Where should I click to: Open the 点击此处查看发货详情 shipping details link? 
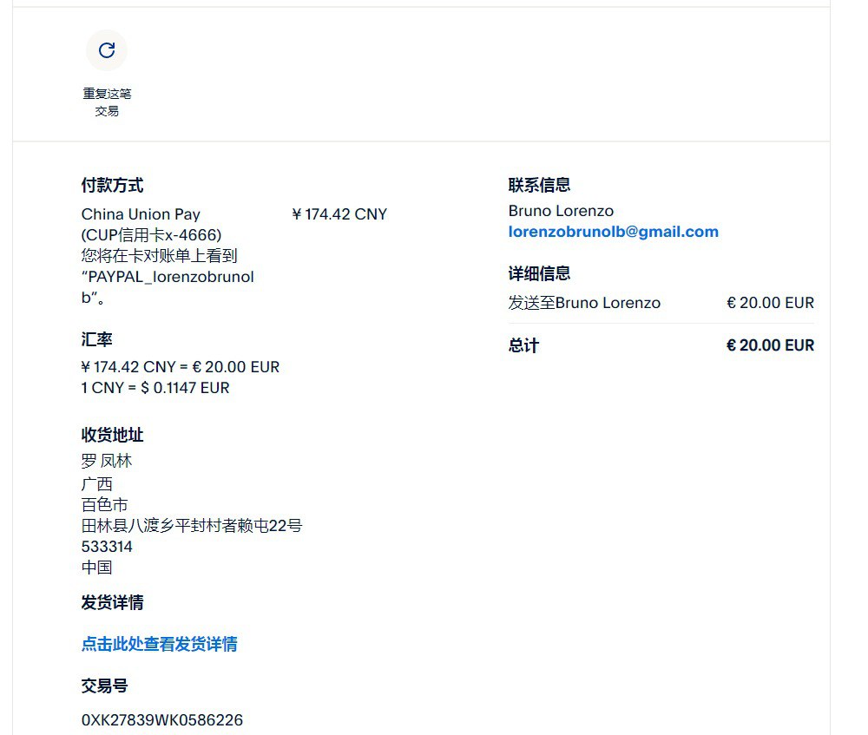159,644
